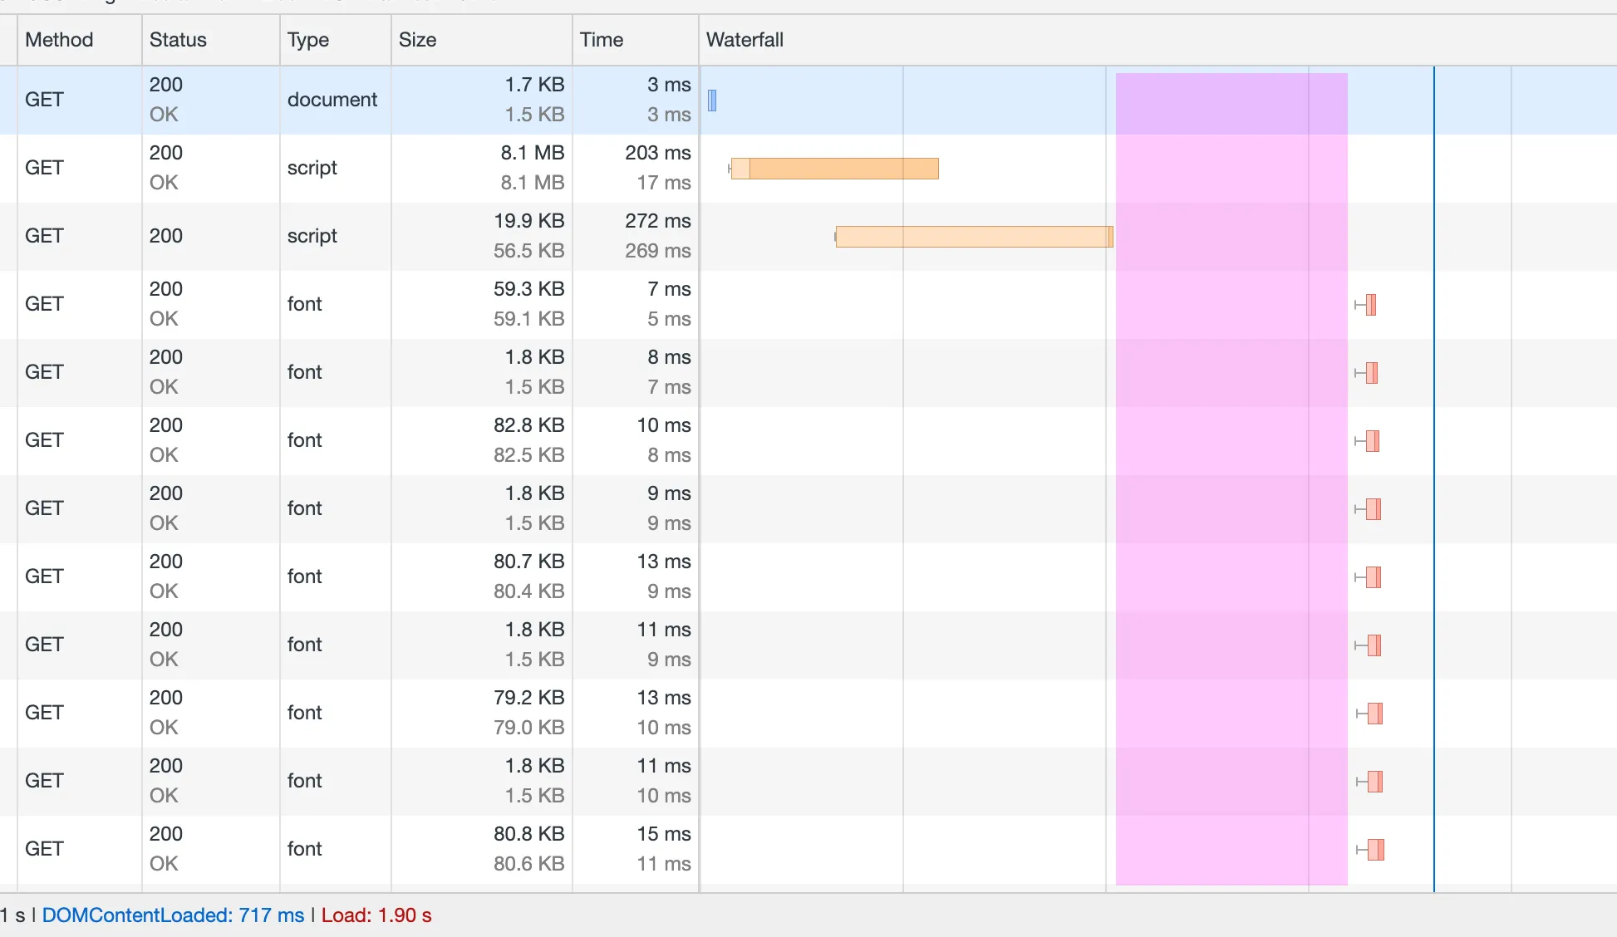Sort by the Size column header
The image size is (1617, 937).
coord(417,40)
